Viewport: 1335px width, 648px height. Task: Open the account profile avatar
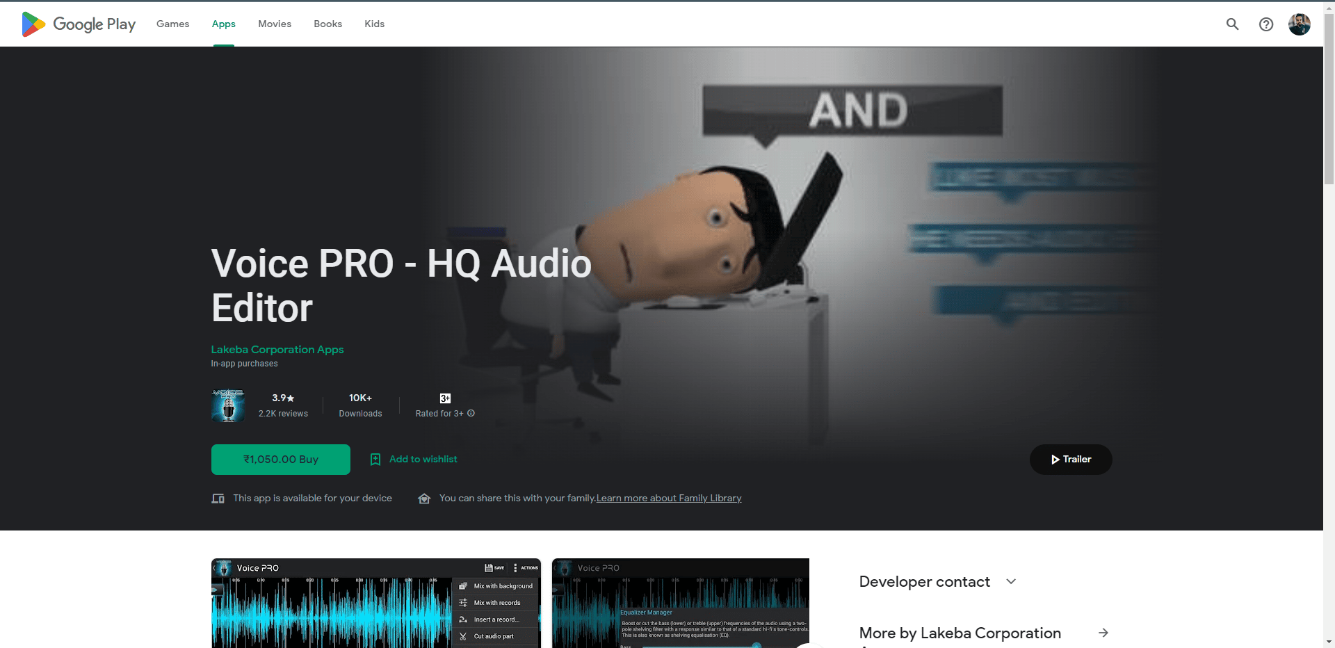click(1299, 24)
